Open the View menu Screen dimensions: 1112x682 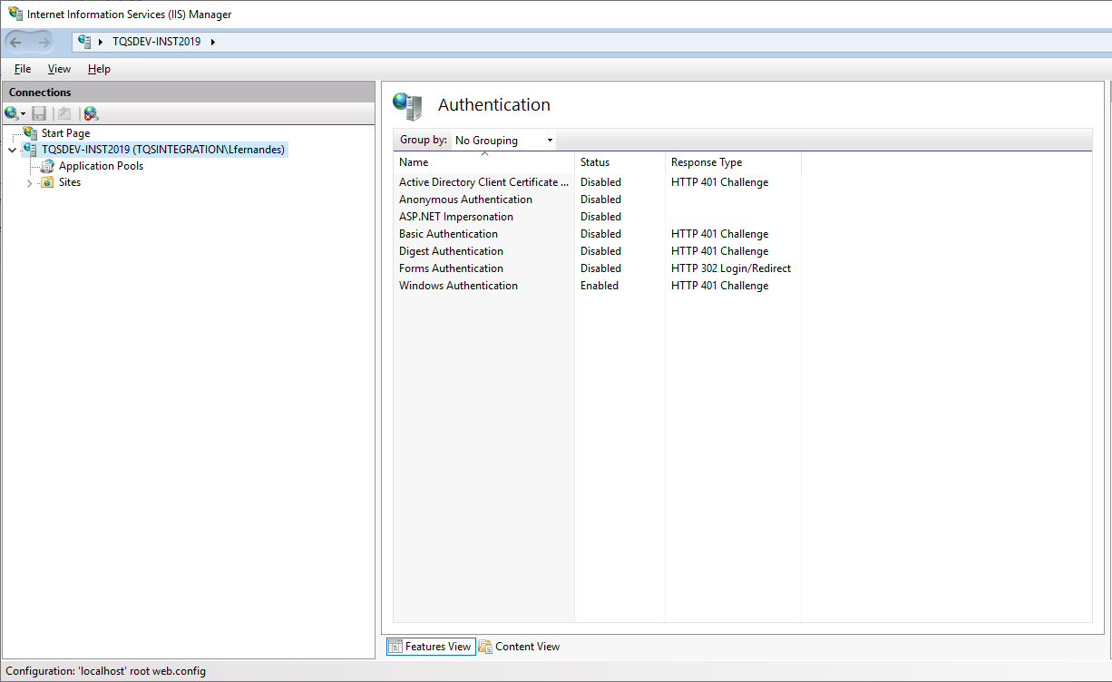tap(59, 69)
